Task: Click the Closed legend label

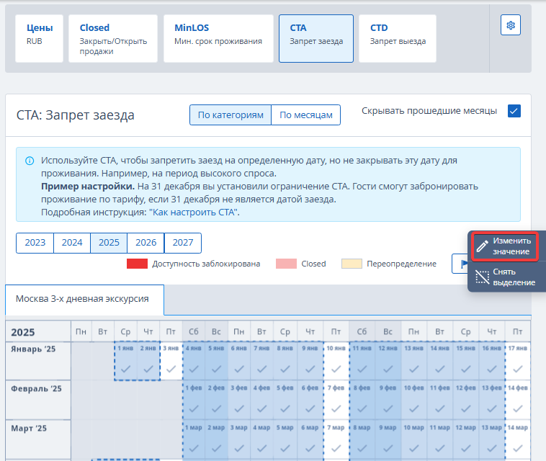Action: point(313,264)
